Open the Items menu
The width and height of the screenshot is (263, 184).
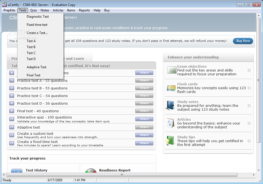click(71, 10)
